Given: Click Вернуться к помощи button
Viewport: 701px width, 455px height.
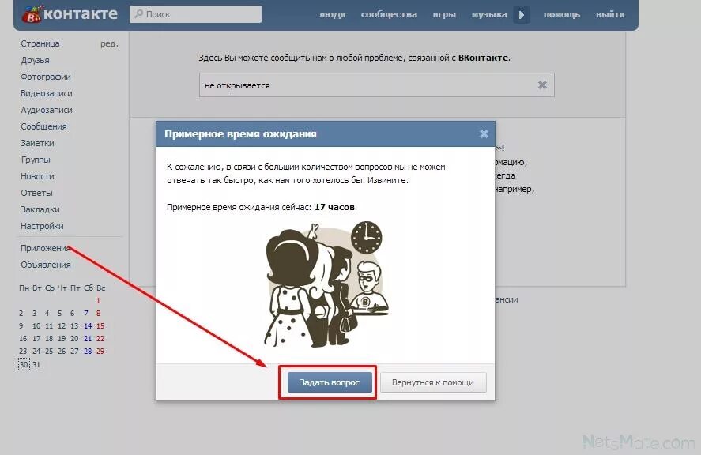Looking at the screenshot, I should click(x=433, y=382).
